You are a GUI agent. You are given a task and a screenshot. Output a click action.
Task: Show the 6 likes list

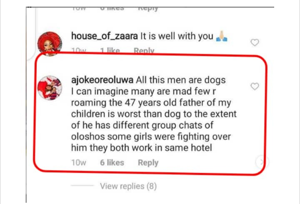pyautogui.click(x=112, y=162)
